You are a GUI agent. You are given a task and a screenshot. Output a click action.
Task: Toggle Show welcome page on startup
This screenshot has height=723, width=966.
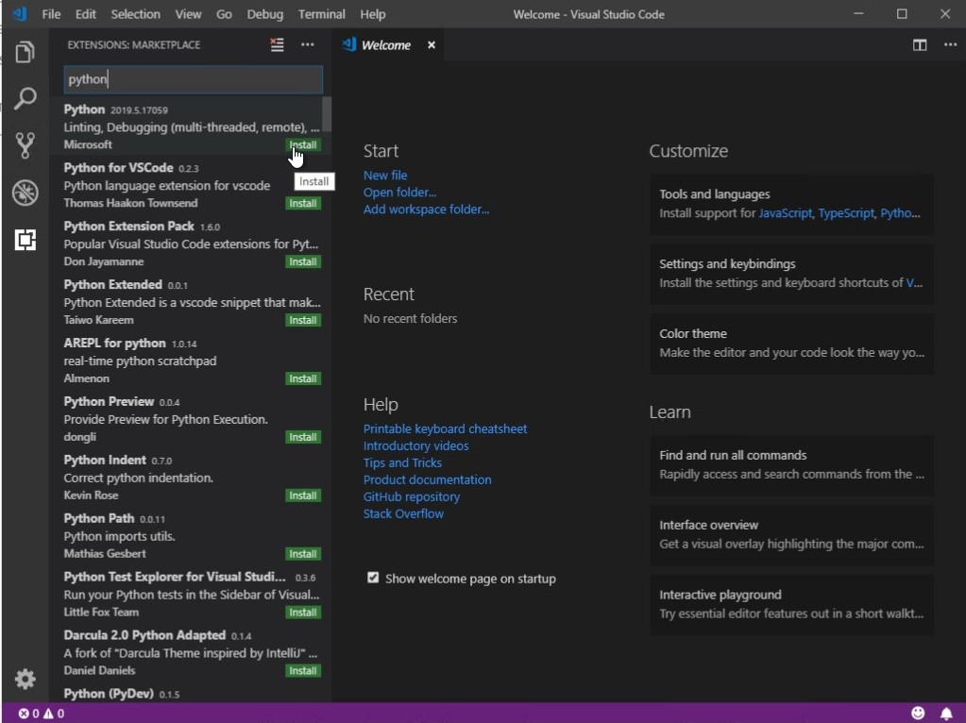point(373,578)
